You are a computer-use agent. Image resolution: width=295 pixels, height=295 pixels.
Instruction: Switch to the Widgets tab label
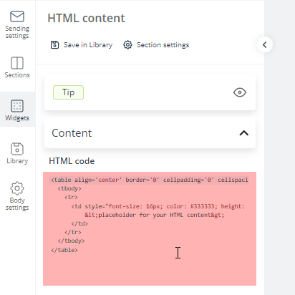click(x=17, y=118)
